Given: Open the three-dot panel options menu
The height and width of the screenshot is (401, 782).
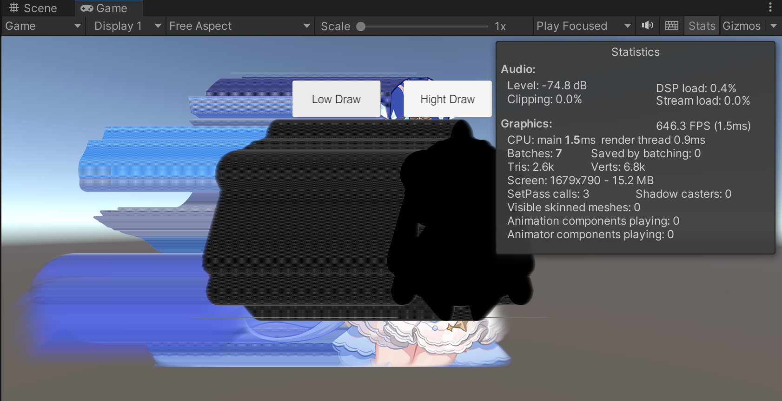Looking at the screenshot, I should pyautogui.click(x=770, y=7).
